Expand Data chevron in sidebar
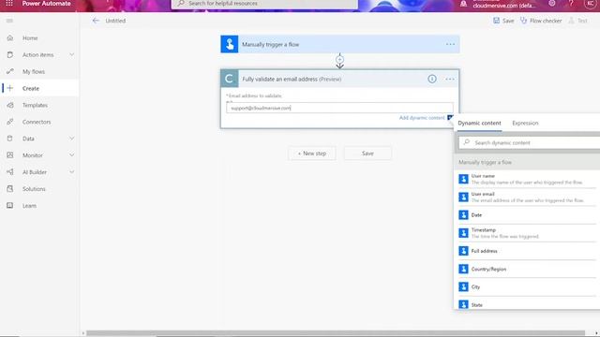This screenshot has height=337, width=600. [x=71, y=139]
